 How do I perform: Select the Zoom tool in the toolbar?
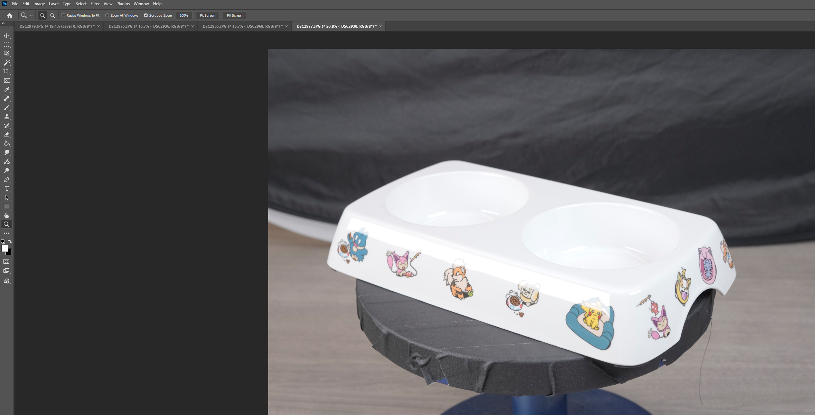tap(7, 225)
